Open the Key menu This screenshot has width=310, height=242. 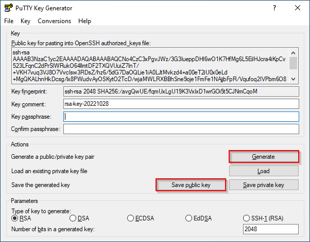click(x=26, y=21)
